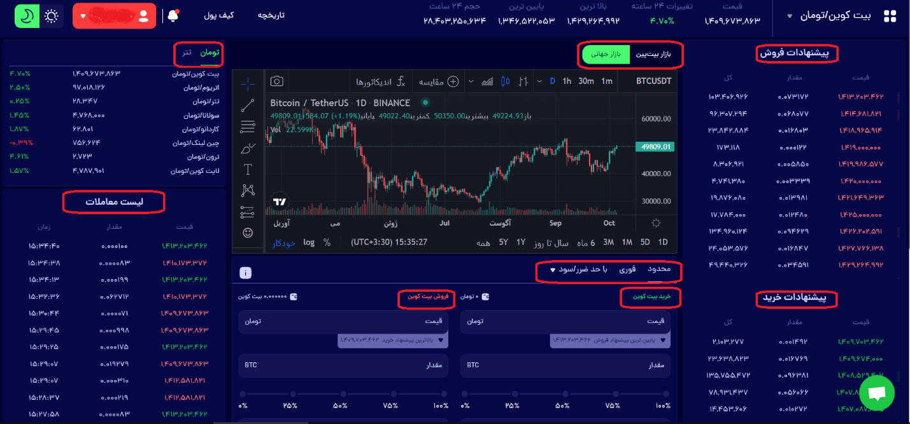
Task: Select the chart patterns tool
Action: coord(248,190)
